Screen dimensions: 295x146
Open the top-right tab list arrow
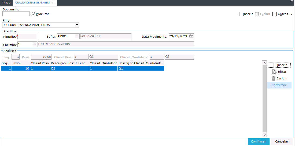tap(292, 1)
